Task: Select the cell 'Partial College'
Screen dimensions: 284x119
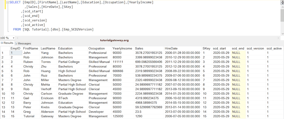Action: click(x=72, y=62)
